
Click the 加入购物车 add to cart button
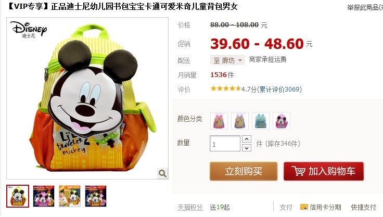click(324, 171)
